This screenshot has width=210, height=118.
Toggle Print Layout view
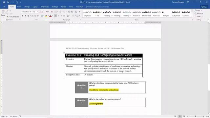(x=179, y=116)
